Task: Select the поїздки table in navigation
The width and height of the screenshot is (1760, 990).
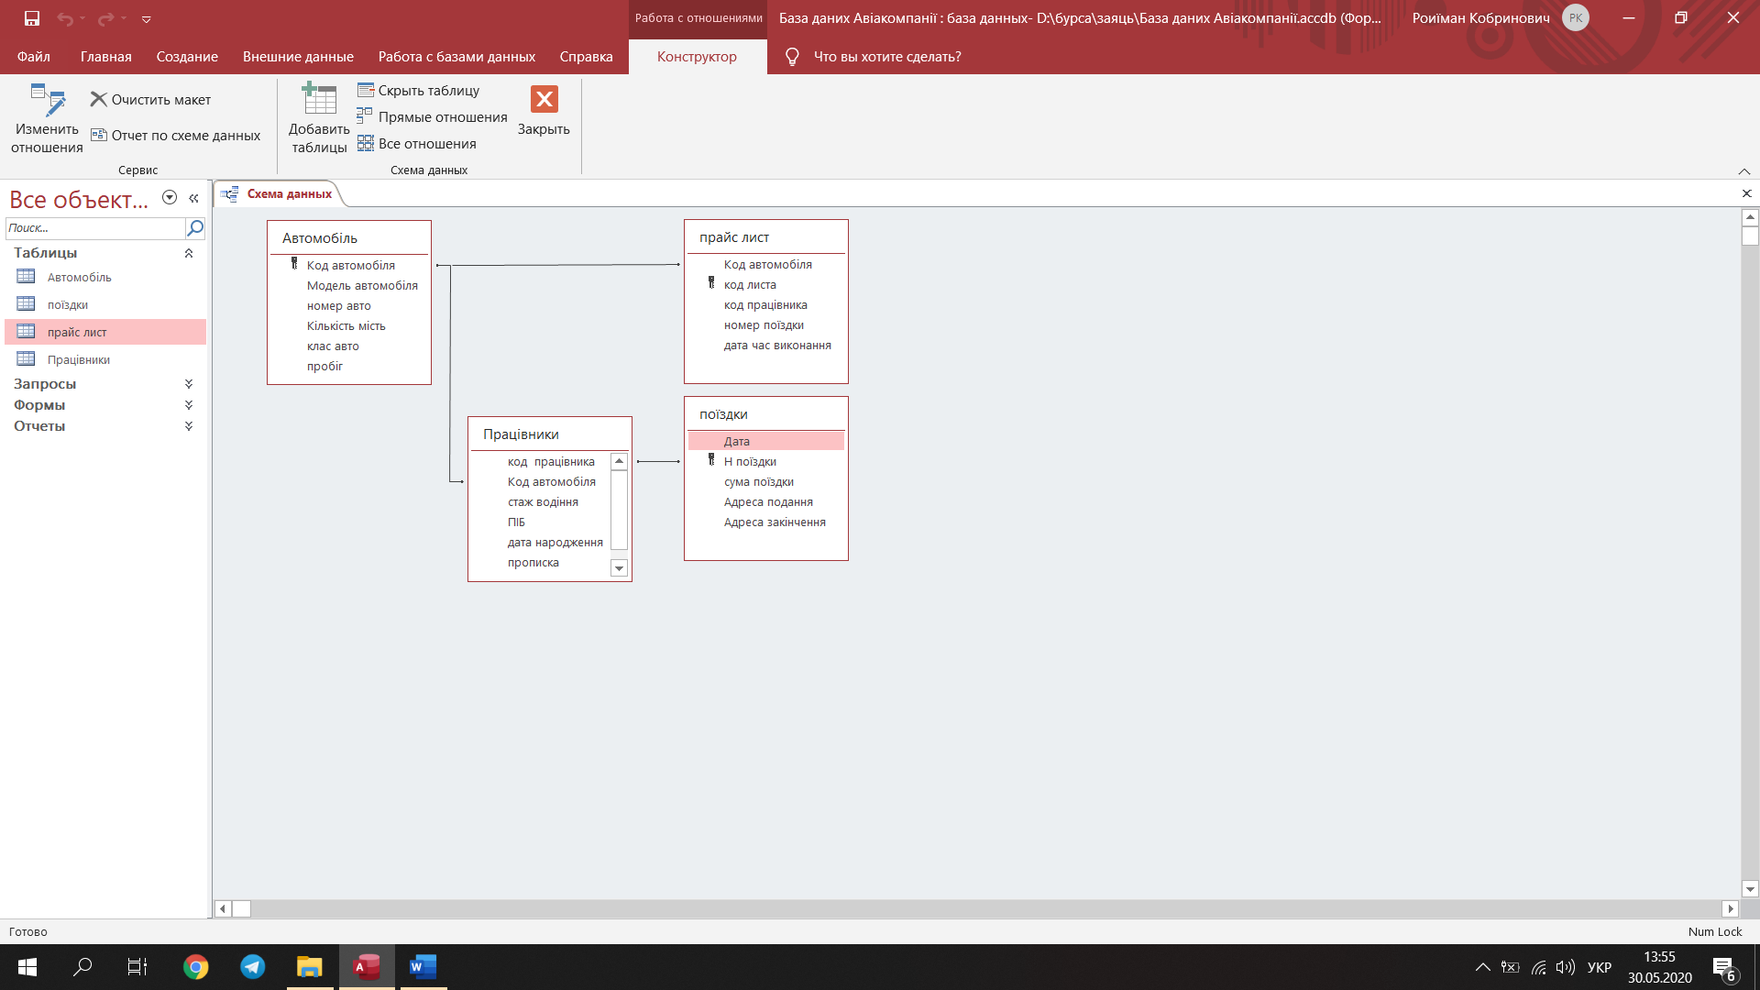Action: tap(68, 305)
